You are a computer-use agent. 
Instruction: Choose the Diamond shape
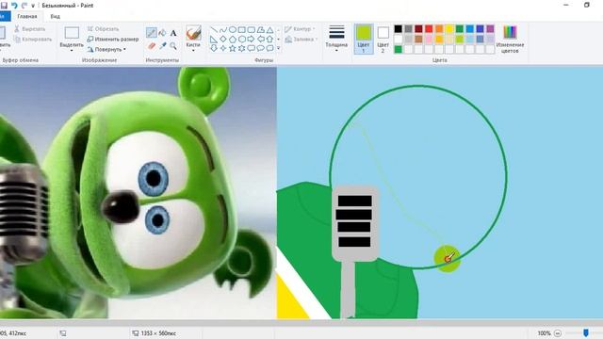223,40
